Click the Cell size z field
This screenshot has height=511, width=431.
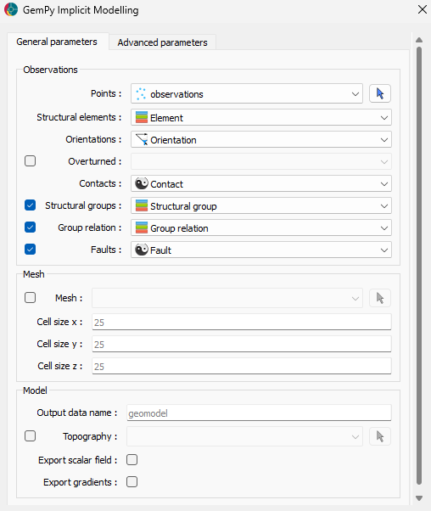pos(242,366)
